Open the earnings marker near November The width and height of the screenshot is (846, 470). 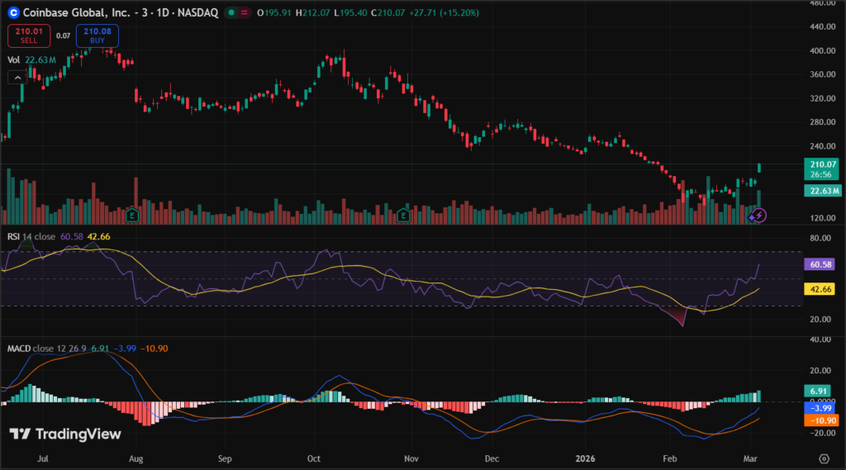(x=404, y=215)
